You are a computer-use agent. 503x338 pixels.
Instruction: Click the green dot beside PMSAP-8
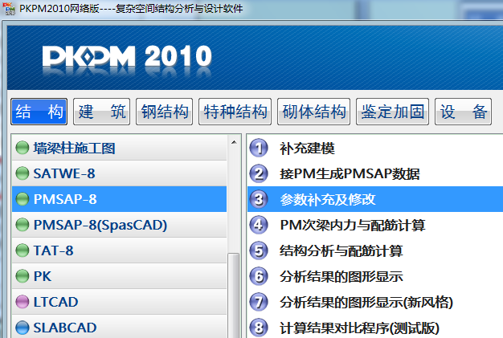22,199
